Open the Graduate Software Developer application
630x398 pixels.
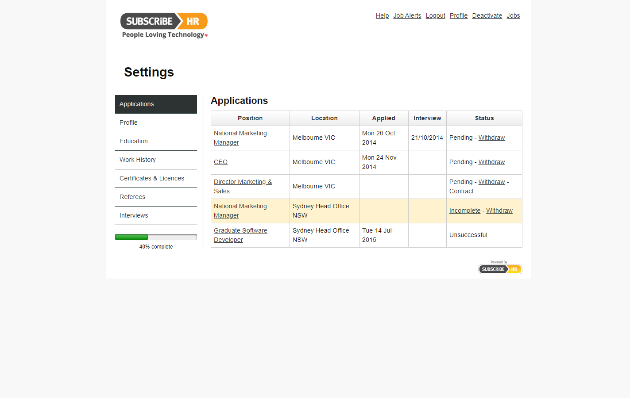[240, 235]
